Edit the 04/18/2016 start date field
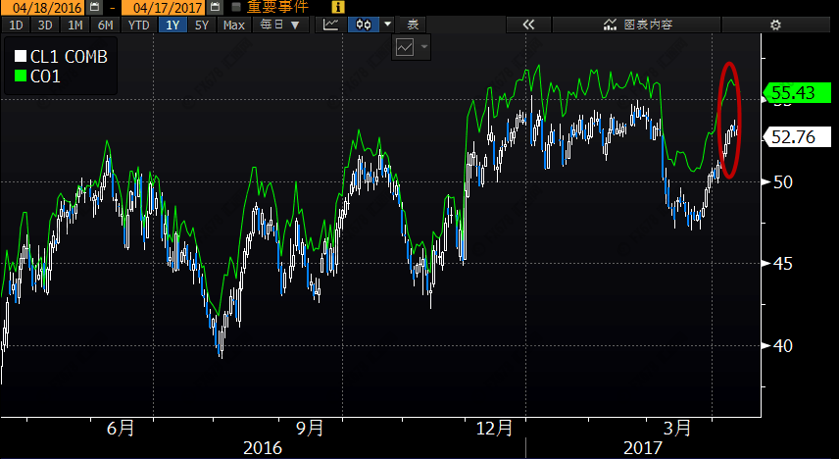This screenshot has width=839, height=459. click(45, 6)
